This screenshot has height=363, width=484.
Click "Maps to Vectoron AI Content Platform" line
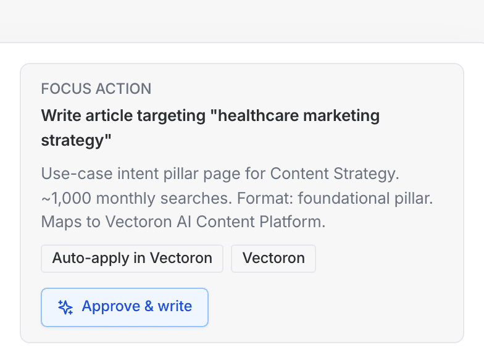[x=183, y=222]
